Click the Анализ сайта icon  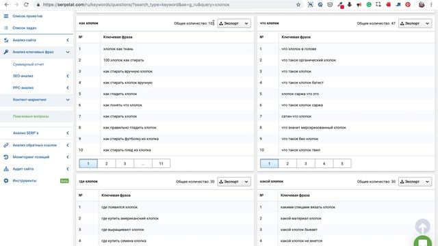(x=6, y=40)
